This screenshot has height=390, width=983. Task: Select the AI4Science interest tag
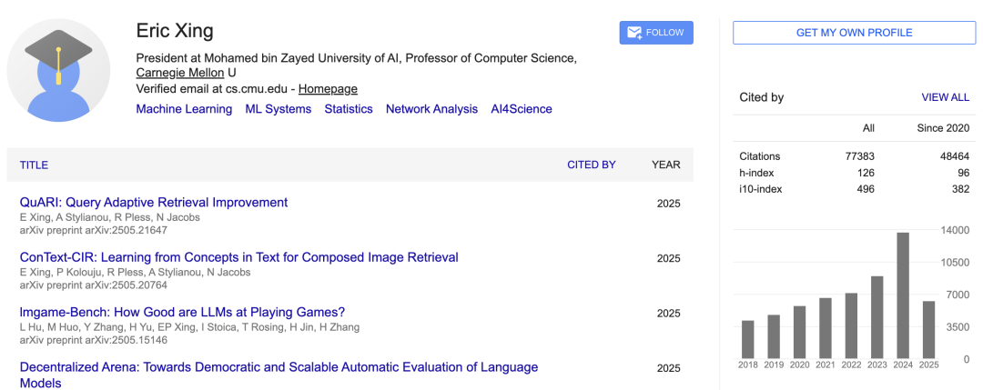pos(521,109)
